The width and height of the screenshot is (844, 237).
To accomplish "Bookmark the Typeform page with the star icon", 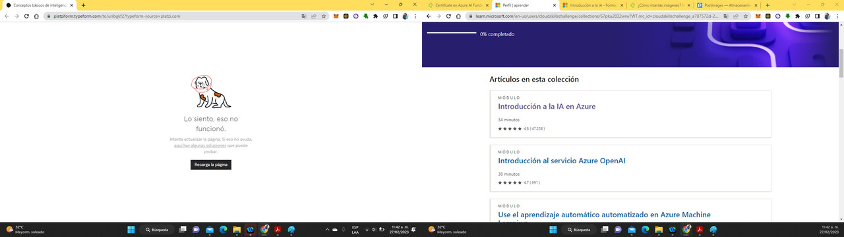I will point(324,16).
